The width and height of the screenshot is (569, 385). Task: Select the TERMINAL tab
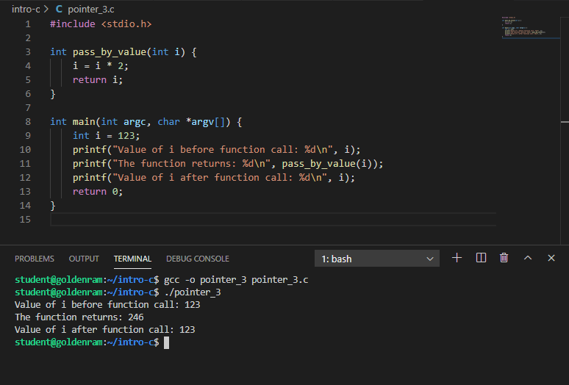[x=132, y=259]
